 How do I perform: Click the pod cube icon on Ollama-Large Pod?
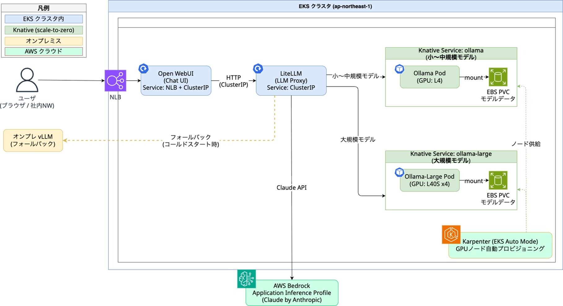tap(399, 172)
